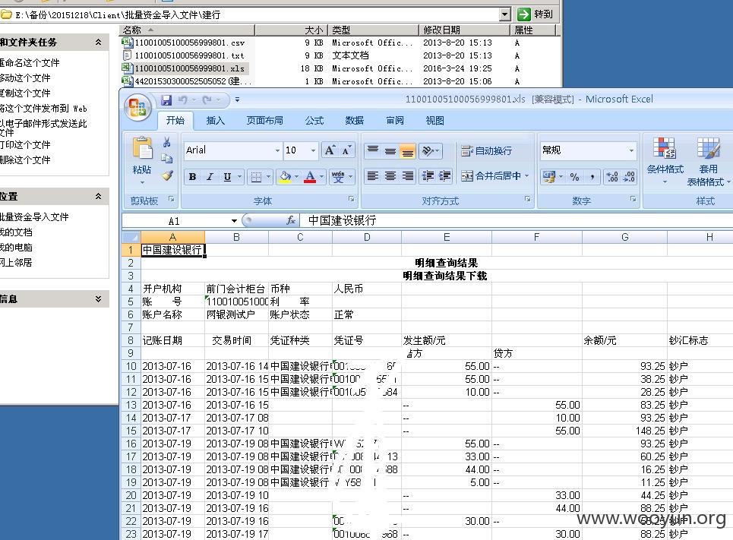Click the Undo icon in quick access toolbar
This screenshot has height=540, width=733.
coord(183,100)
